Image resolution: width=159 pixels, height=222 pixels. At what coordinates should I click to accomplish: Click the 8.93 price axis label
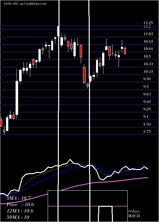click(x=147, y=124)
